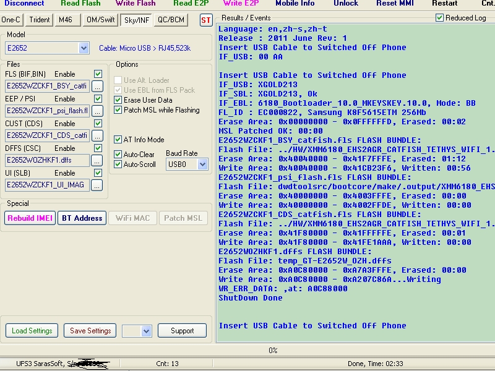Toggle Auto-Clear checkbox

click(x=118, y=154)
